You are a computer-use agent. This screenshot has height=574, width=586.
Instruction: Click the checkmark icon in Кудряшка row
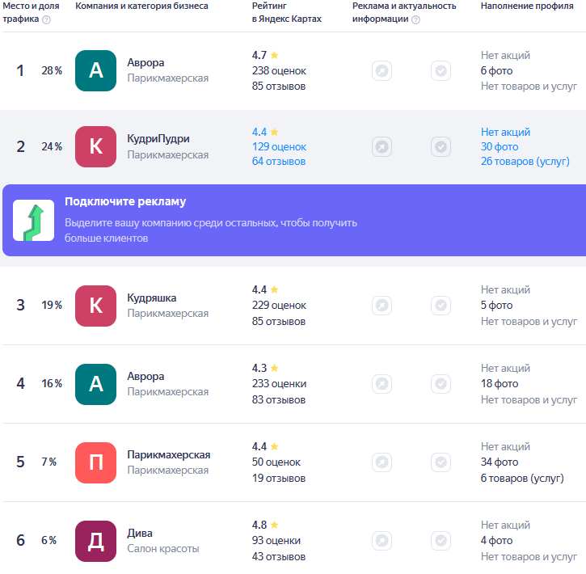(x=441, y=306)
